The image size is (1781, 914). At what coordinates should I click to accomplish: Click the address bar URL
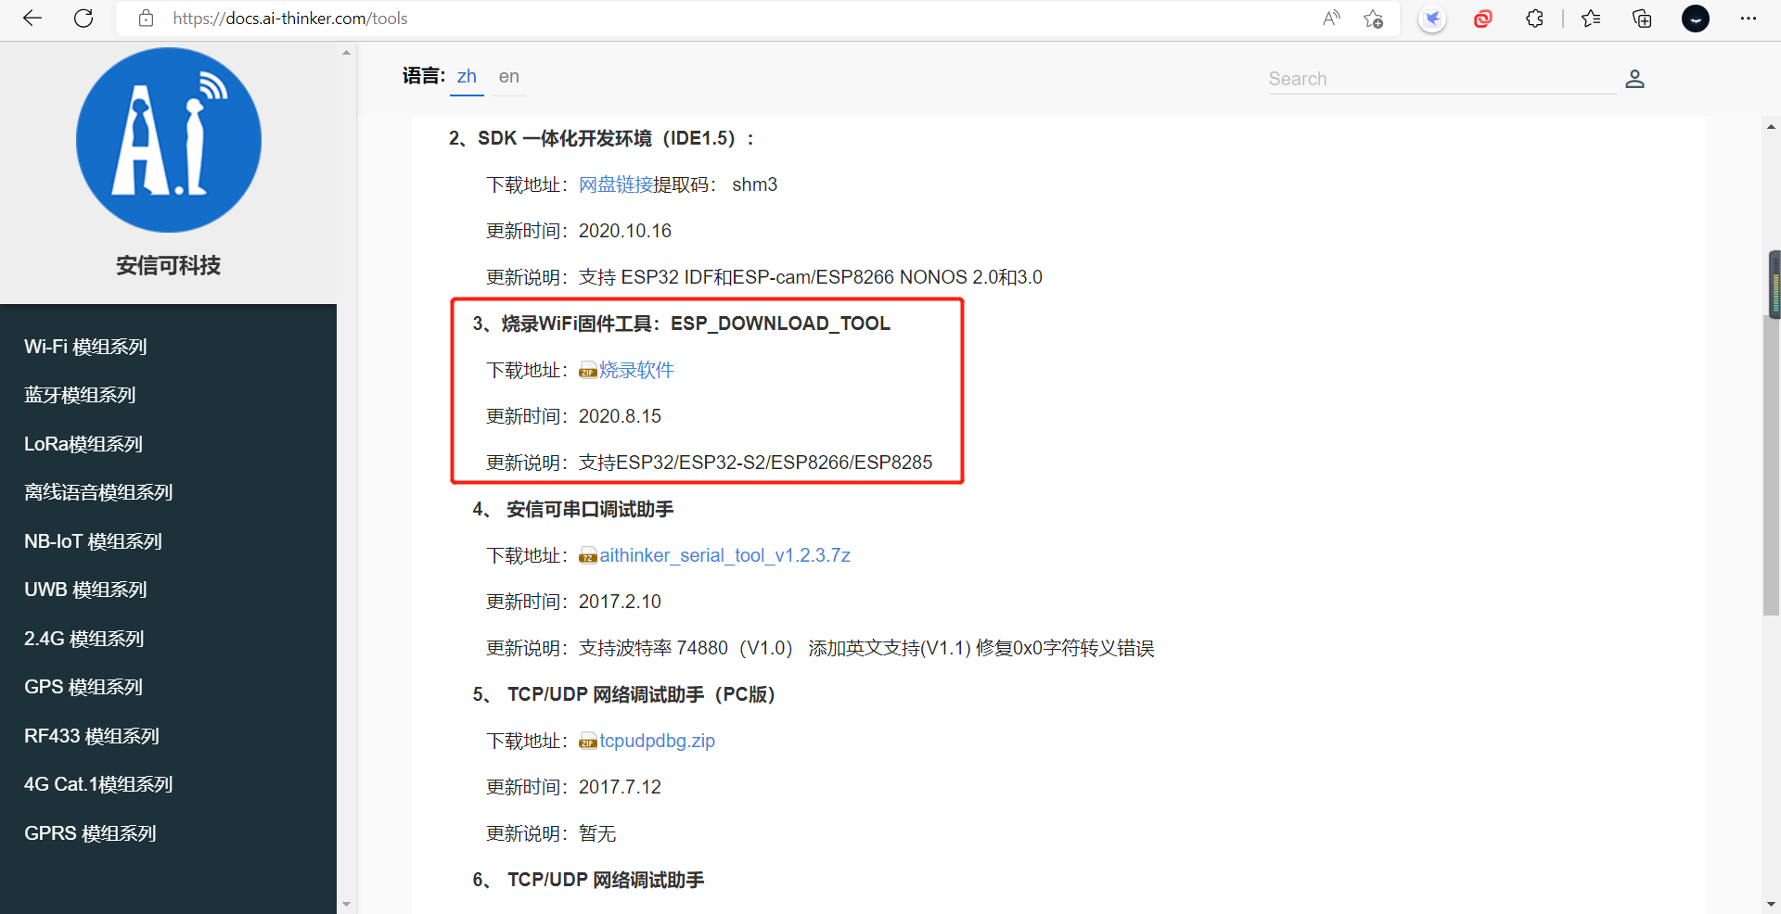pyautogui.click(x=290, y=19)
